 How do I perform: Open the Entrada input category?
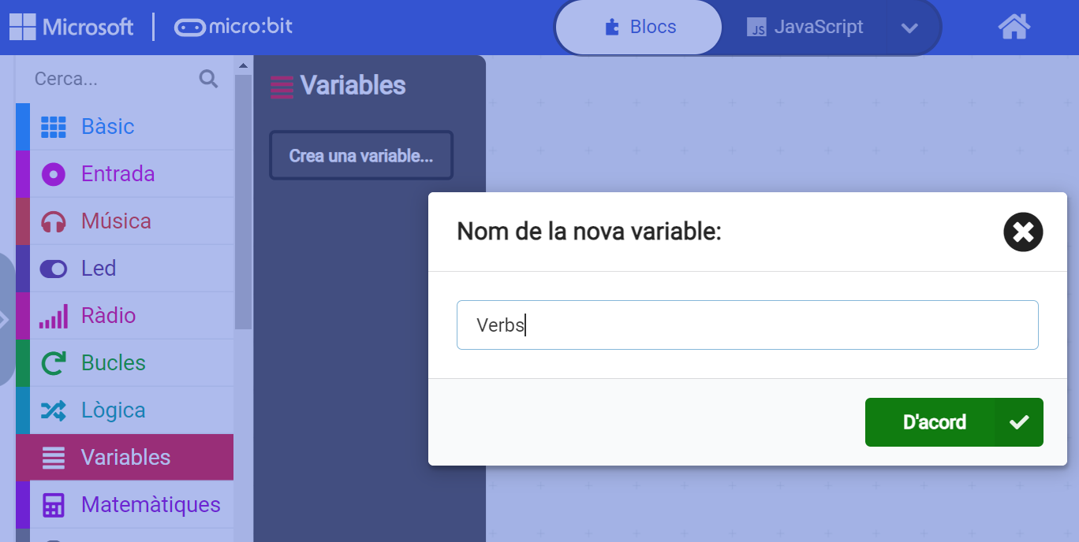(118, 174)
